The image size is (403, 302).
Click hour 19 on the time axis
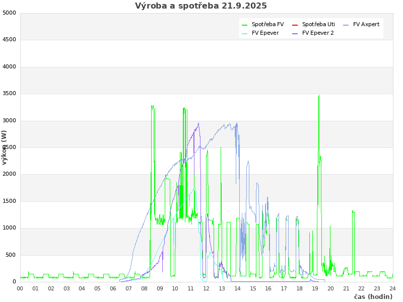coord(315,288)
